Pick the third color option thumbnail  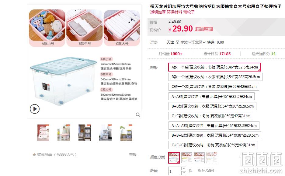[199, 158]
